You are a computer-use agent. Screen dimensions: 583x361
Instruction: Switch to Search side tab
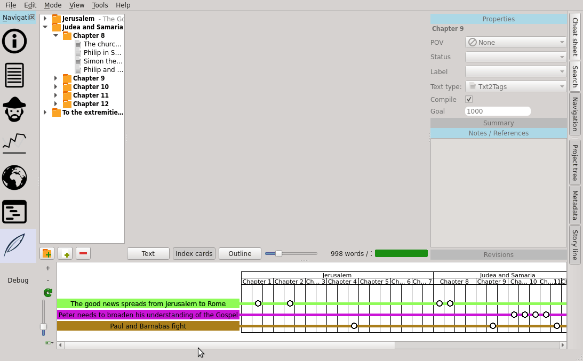click(575, 76)
